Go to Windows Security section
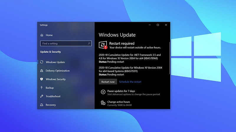236x132 pixels. [56, 79]
